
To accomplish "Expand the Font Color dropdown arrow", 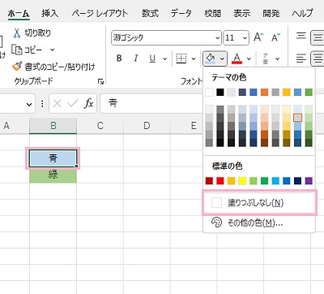I will 249,58.
